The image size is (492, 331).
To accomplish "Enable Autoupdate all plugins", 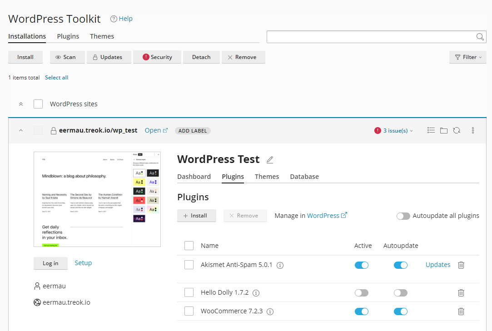I will point(403,216).
